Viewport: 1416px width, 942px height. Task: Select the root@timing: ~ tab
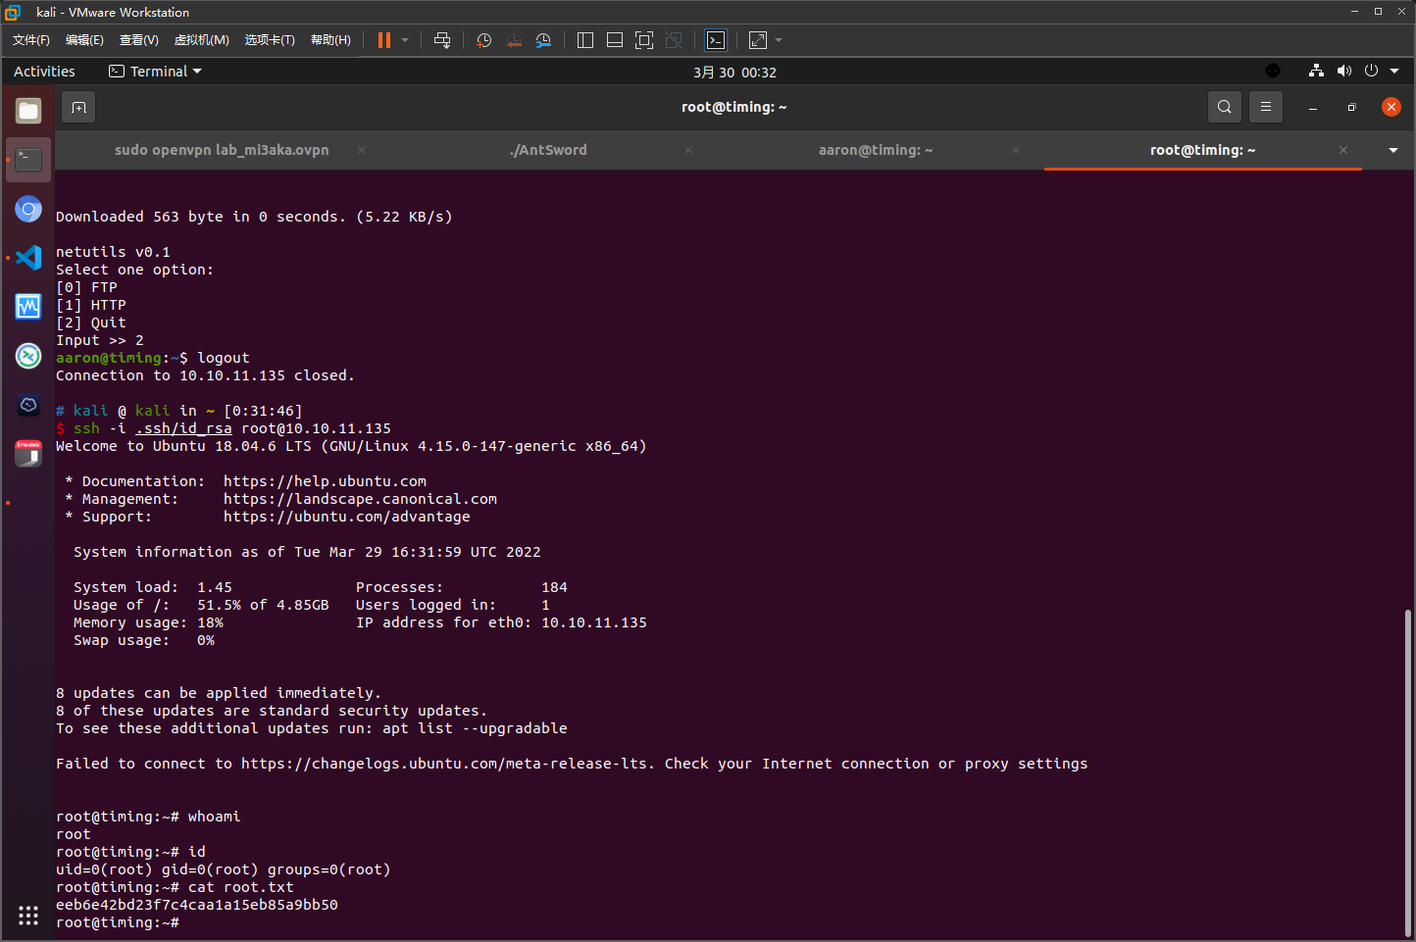pos(1203,150)
